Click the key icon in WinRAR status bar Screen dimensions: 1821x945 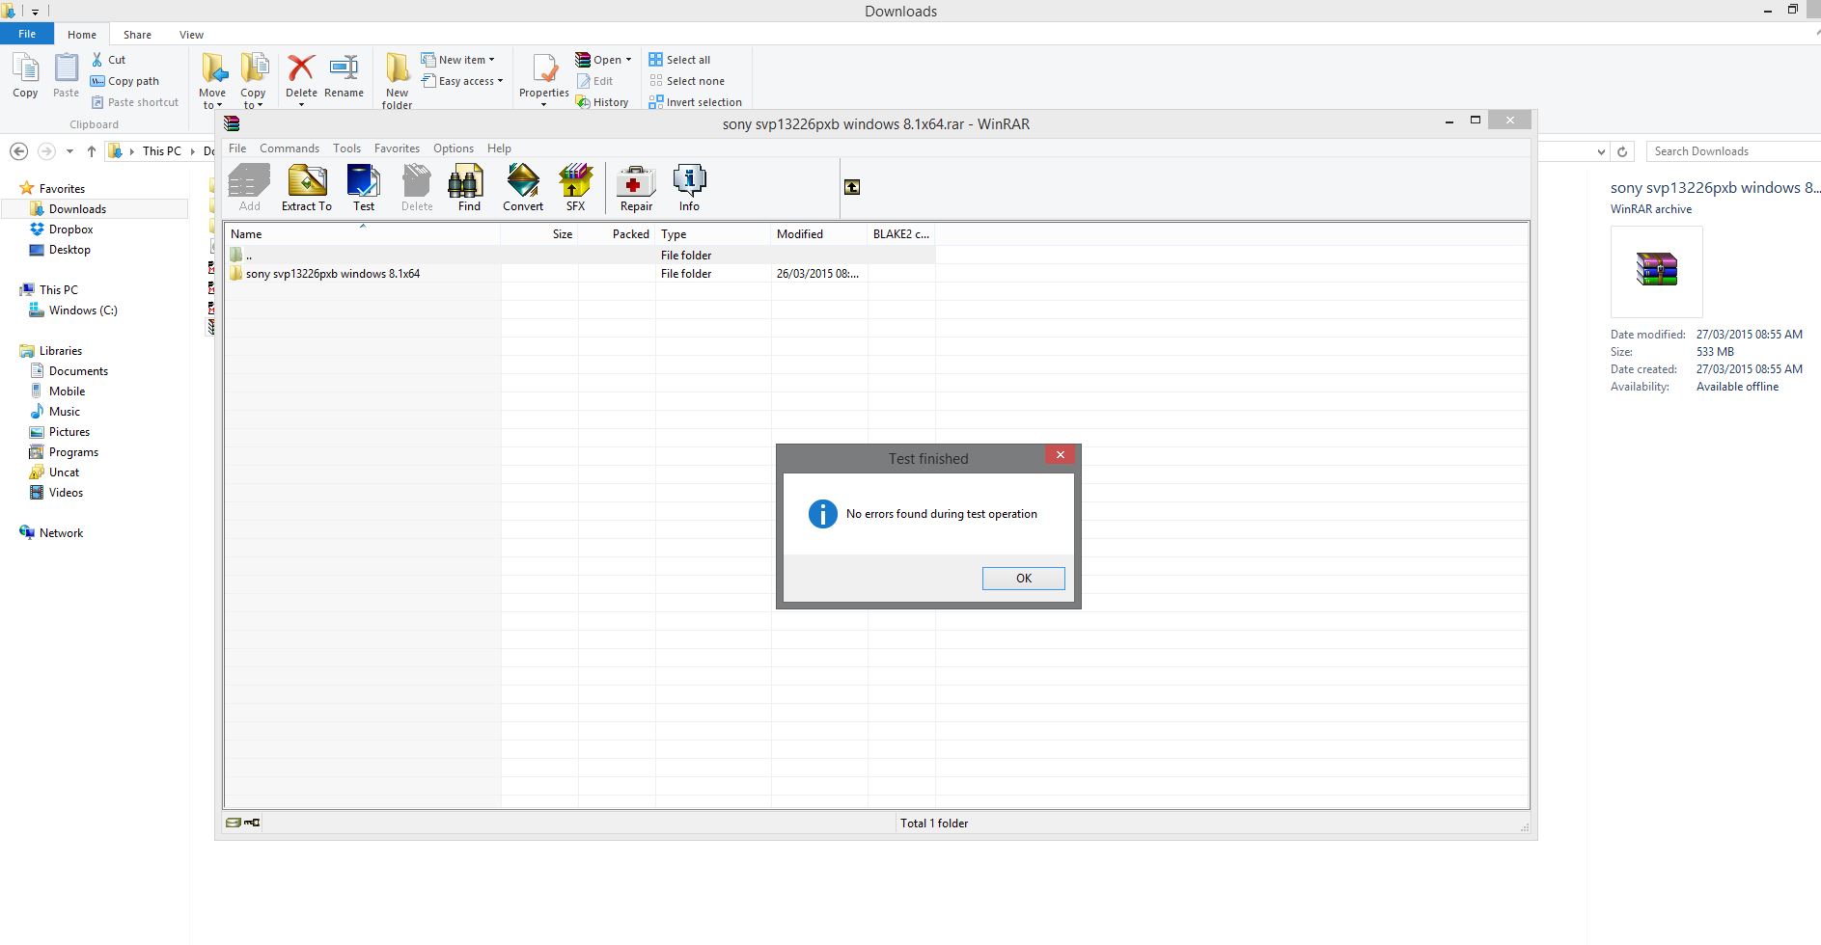point(252,823)
